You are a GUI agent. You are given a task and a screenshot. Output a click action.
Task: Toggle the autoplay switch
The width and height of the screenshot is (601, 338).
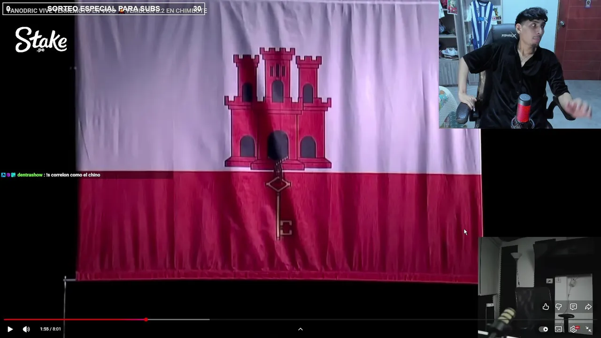coord(543,329)
